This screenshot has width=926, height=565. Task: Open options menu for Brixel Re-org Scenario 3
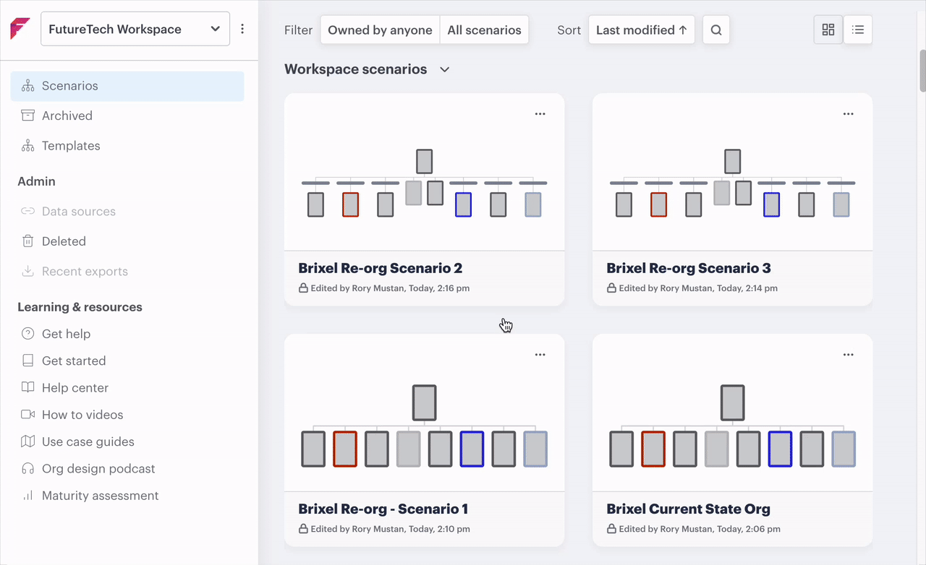pyautogui.click(x=848, y=114)
